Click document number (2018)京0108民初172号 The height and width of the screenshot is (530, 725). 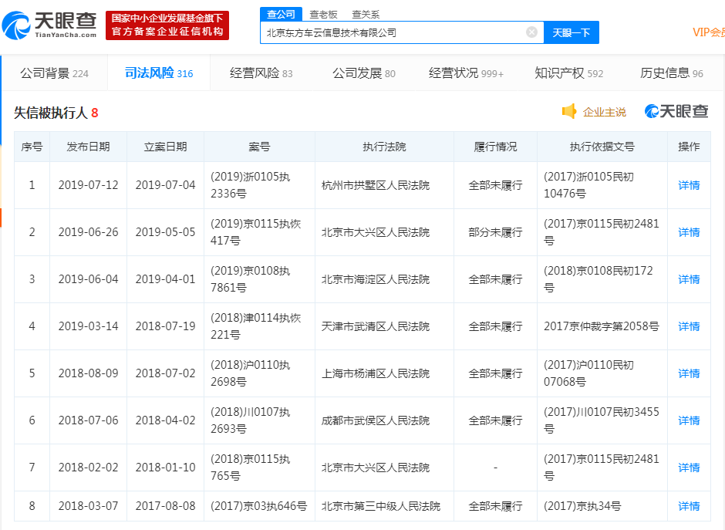tap(599, 279)
